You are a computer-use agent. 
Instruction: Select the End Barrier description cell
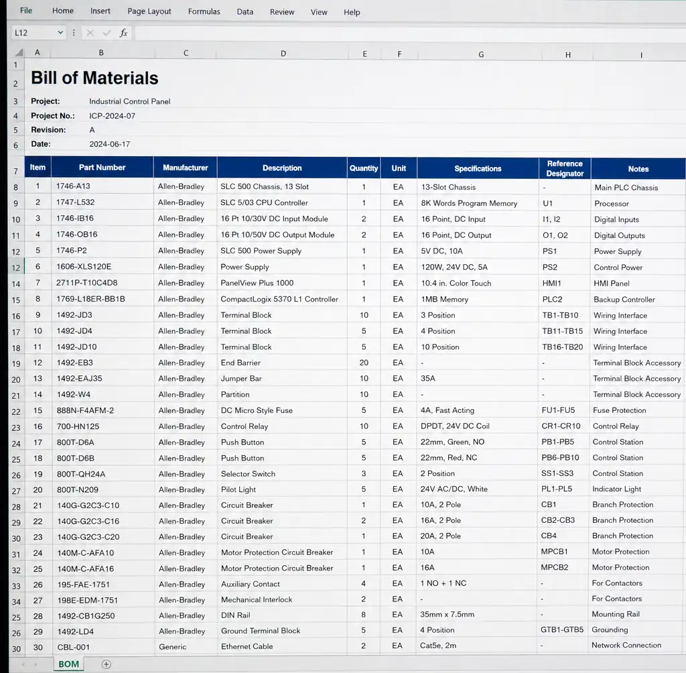[282, 363]
